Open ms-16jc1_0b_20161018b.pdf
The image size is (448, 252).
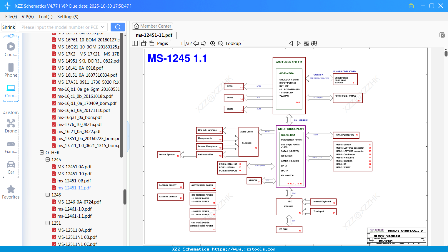82,96
